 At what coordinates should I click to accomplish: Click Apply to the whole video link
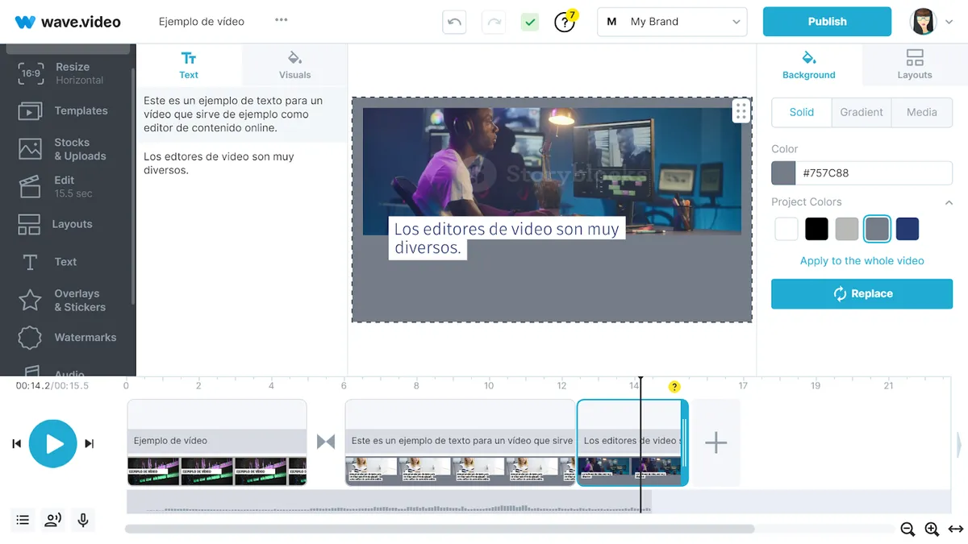862,261
